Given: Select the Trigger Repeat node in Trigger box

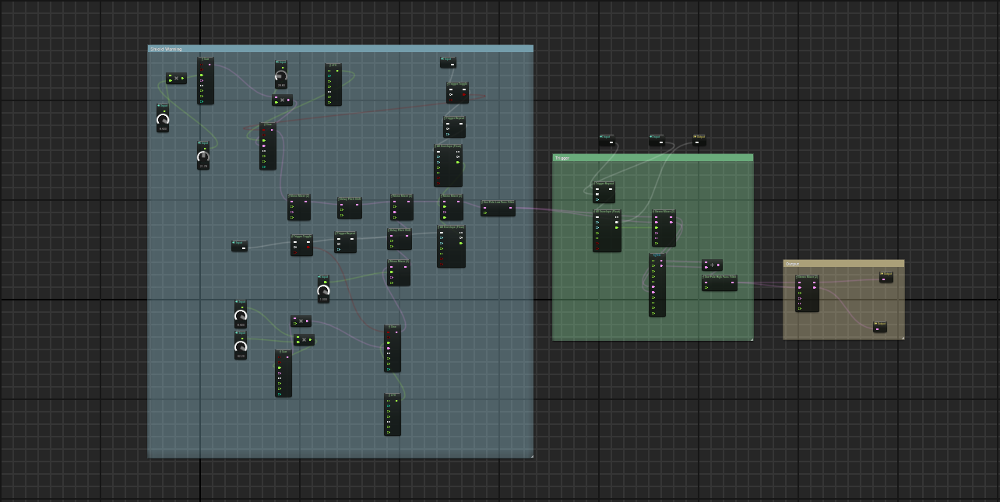Looking at the screenshot, I should tap(604, 192).
